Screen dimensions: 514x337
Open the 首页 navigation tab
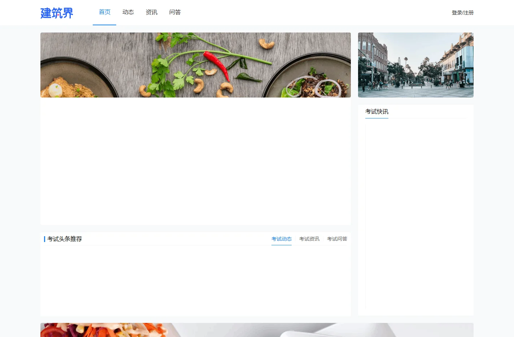[x=105, y=12]
